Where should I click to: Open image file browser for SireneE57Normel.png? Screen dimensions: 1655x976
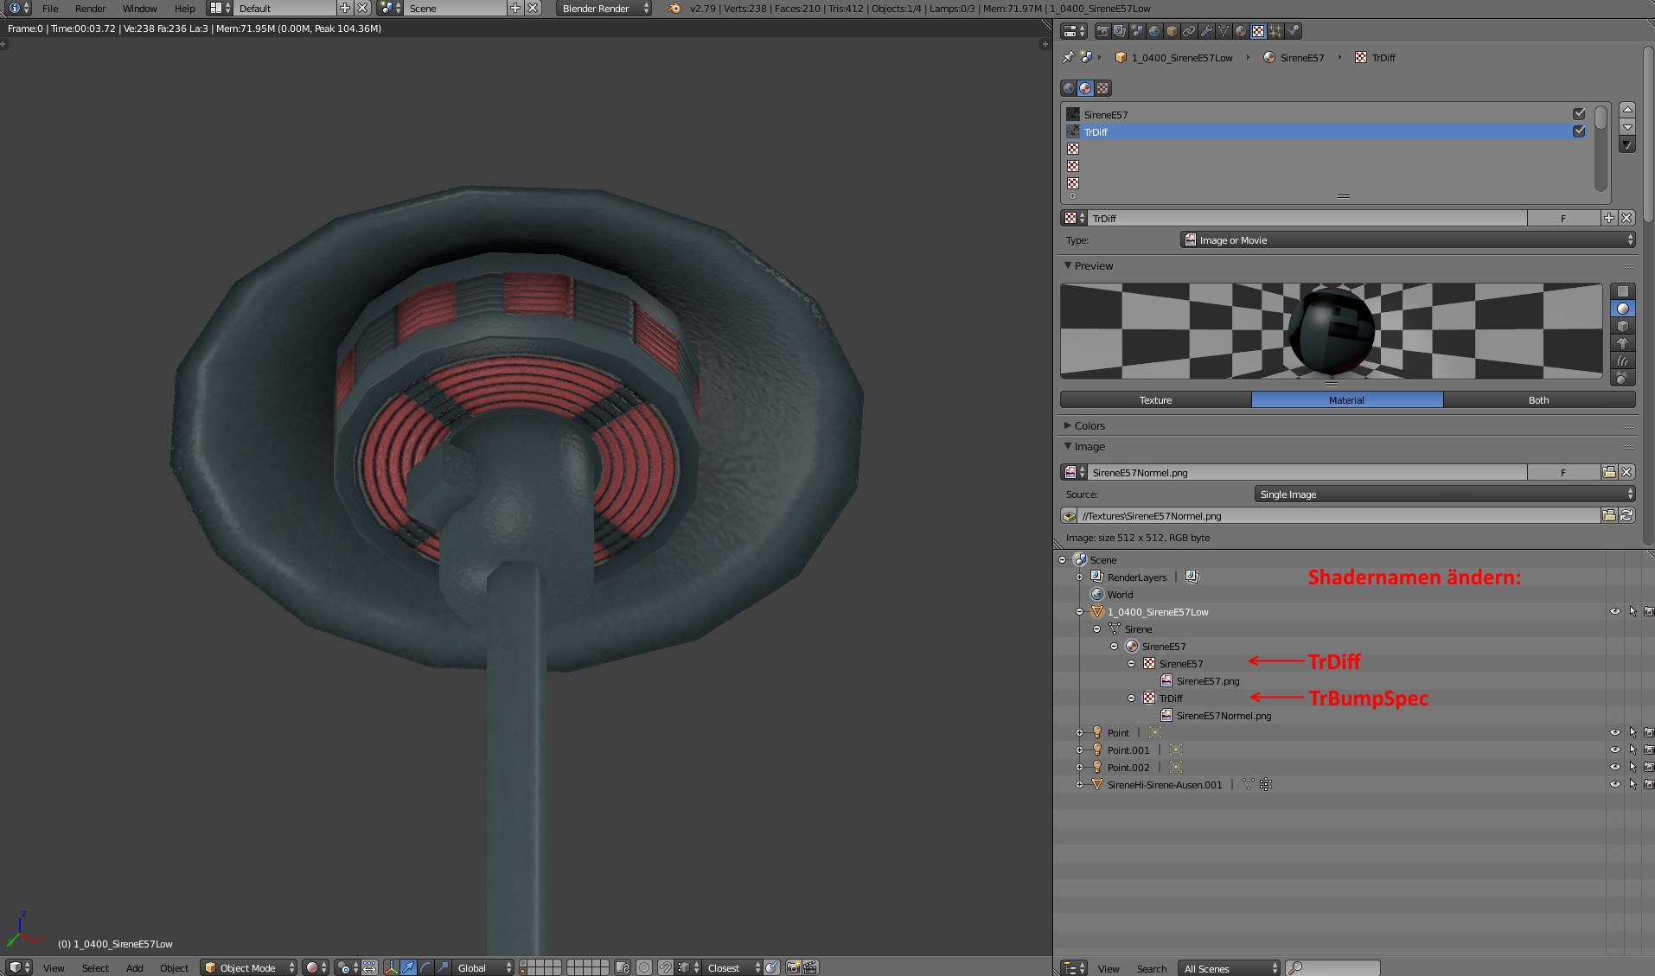(1608, 472)
